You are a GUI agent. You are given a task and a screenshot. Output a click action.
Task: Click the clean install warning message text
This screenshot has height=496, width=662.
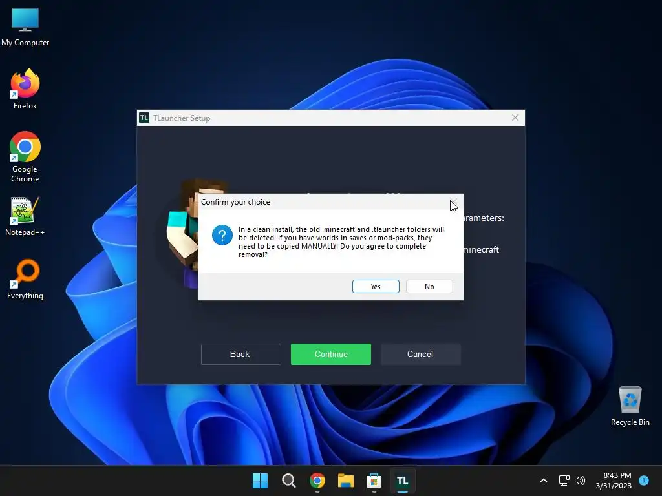(341, 242)
